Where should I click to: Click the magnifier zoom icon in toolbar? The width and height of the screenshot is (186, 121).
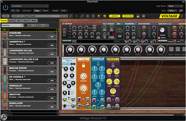pyautogui.click(x=82, y=16)
